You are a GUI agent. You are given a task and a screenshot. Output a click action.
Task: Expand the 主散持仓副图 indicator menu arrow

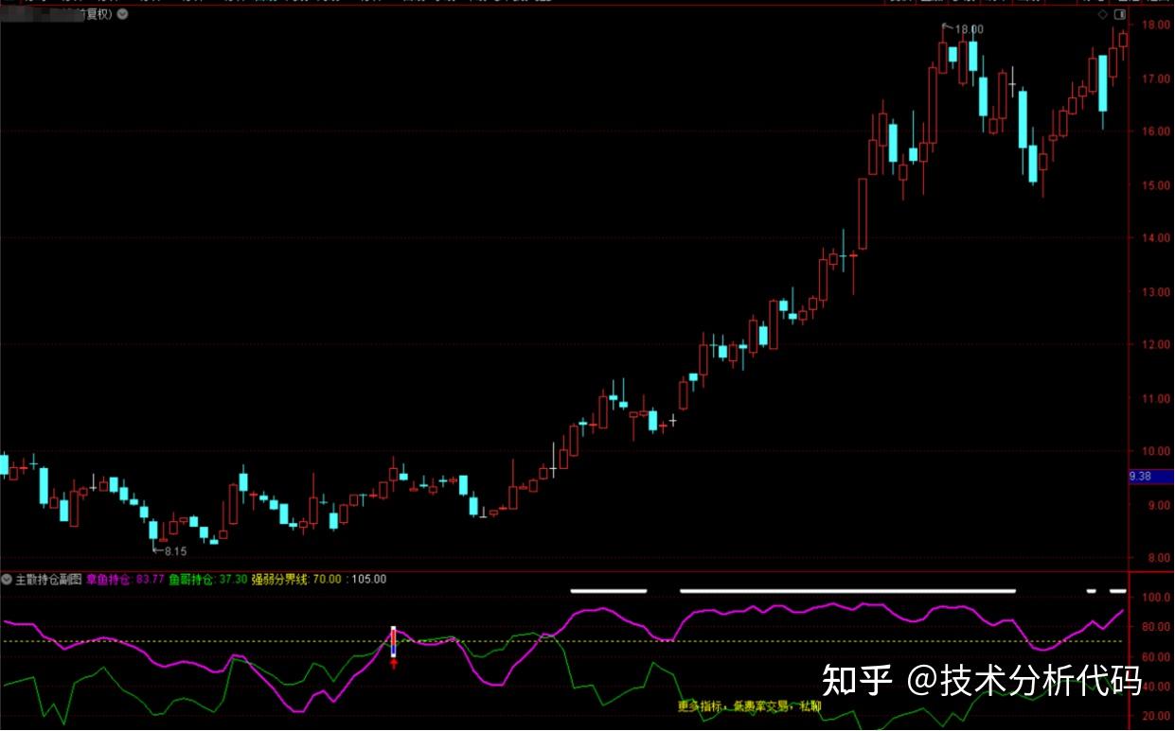pyautogui.click(x=8, y=579)
